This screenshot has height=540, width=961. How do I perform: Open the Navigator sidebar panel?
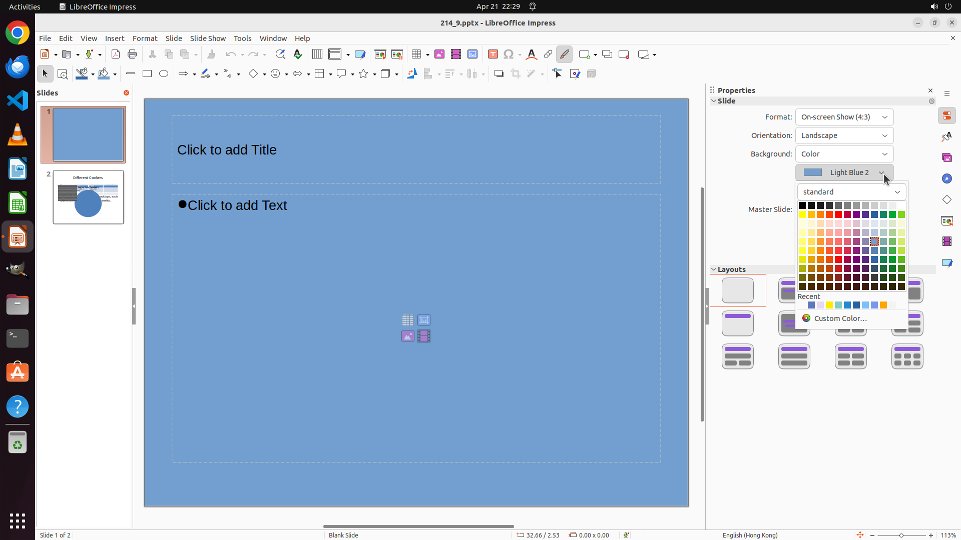(946, 179)
